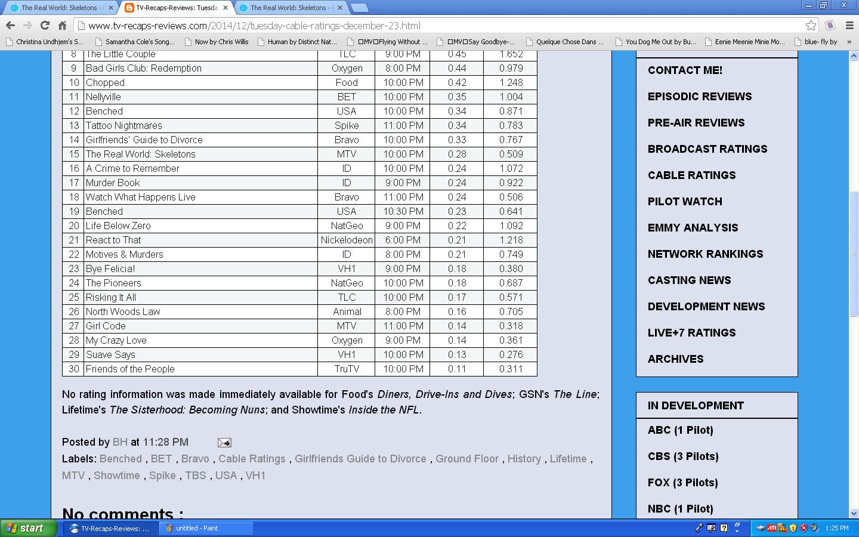Click The Real World: Skeletons table row
Image resolution: width=859 pixels, height=537 pixels.
[x=299, y=154]
